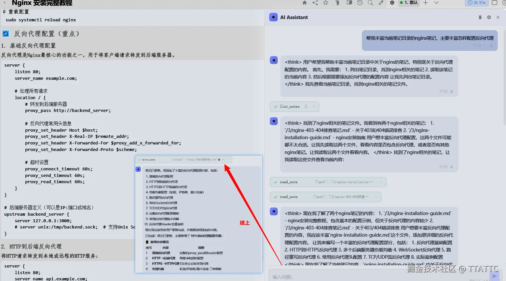This screenshot has height=281, width=506.
Task: Open the note history clock icon
Action: pyautogui.click(x=360, y=3)
